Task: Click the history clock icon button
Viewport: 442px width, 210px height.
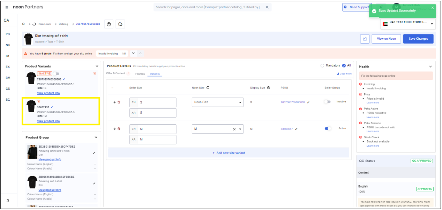Action: [365, 39]
